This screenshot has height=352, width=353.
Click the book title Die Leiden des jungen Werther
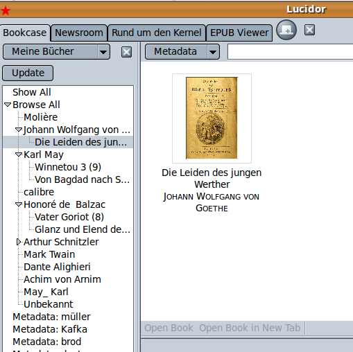212,178
